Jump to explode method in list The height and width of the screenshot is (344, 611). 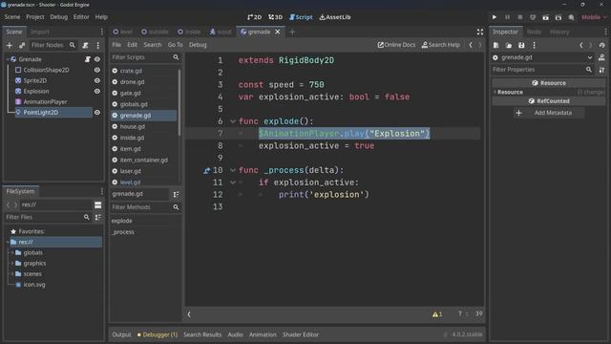121,221
